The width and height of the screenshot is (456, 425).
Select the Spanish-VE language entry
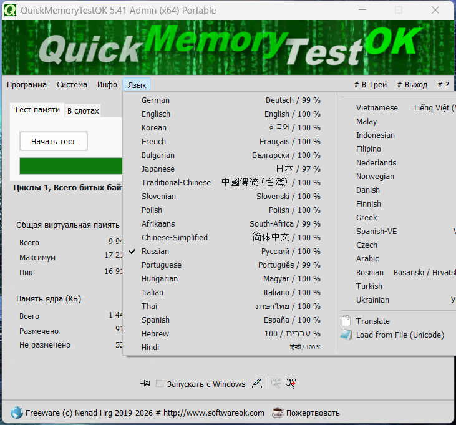pos(398,232)
